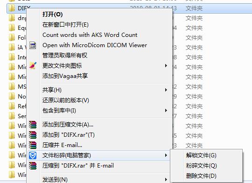252x183 pixels.
Task: Select 删除文件(D) in the submenu
Action: 201,176
